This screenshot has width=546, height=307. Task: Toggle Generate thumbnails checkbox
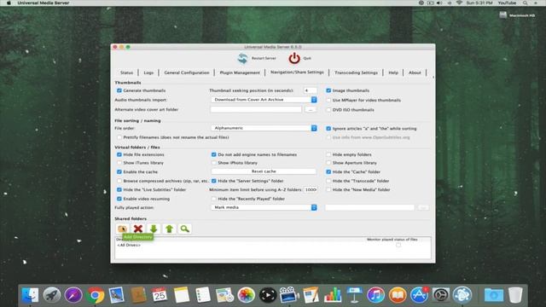click(x=119, y=90)
